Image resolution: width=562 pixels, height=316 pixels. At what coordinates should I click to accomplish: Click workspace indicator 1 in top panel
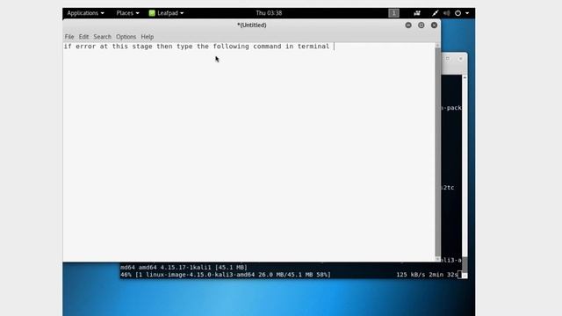click(x=393, y=13)
